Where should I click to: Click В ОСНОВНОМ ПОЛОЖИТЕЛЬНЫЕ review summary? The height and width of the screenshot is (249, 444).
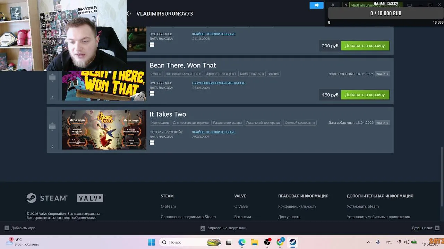219,83
